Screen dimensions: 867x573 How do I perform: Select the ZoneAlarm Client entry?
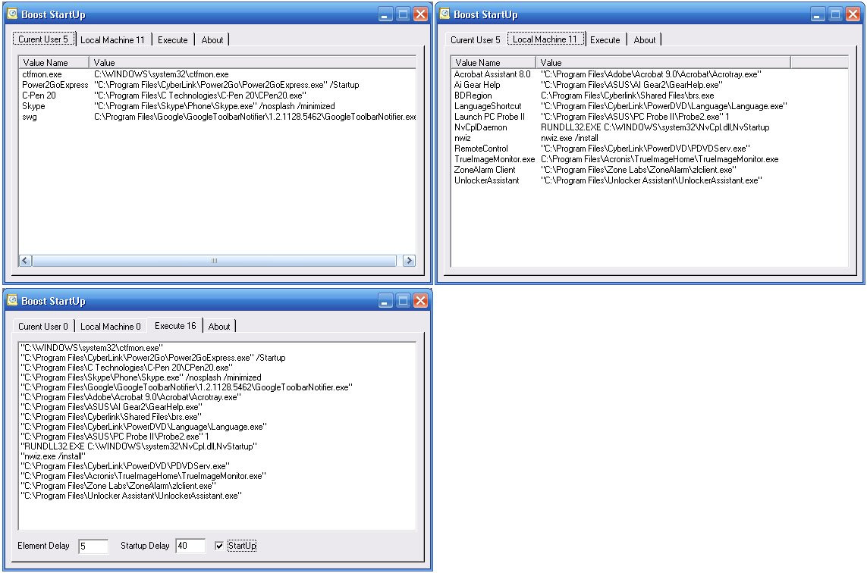click(650, 170)
